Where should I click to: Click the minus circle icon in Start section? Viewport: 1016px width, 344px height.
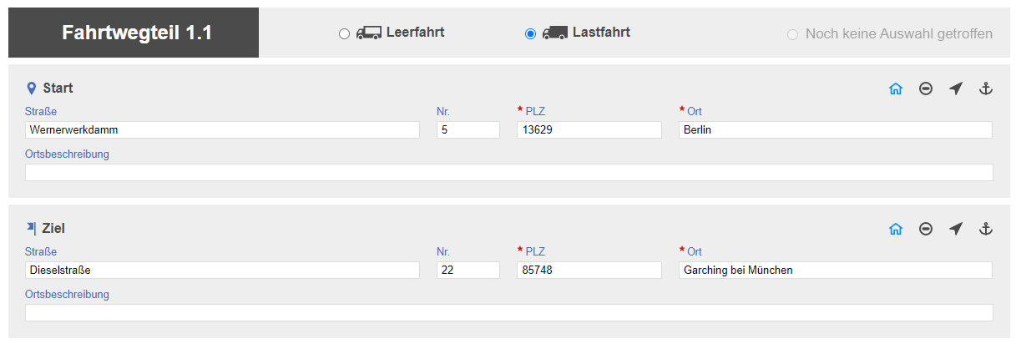[x=926, y=89]
